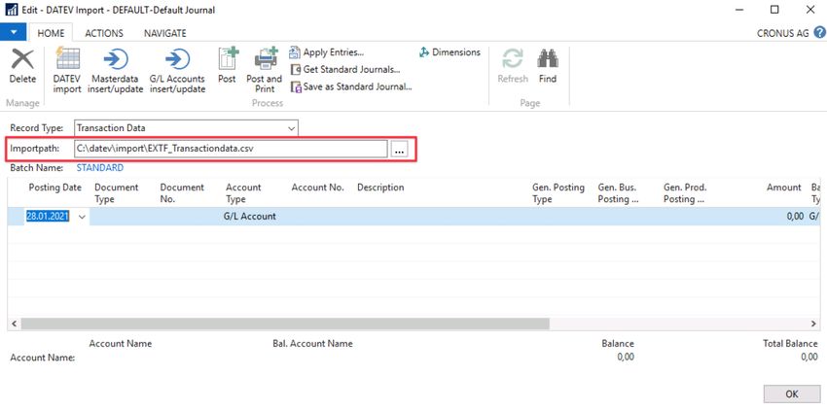Viewport: 827px width, 410px height.
Task: Click the Refresh icon
Action: click(513, 58)
